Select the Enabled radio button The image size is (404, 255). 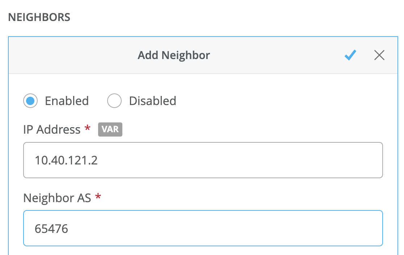click(x=30, y=101)
